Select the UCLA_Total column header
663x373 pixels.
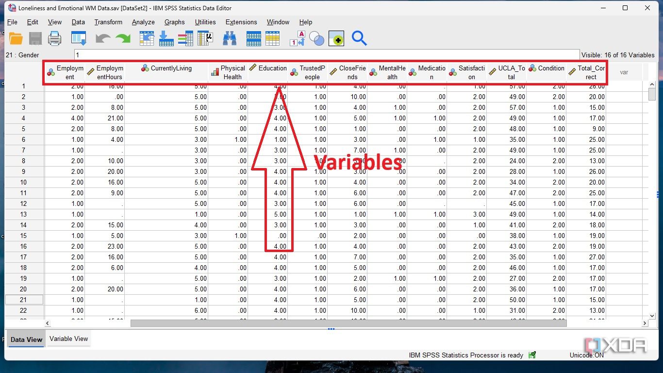[507, 72]
